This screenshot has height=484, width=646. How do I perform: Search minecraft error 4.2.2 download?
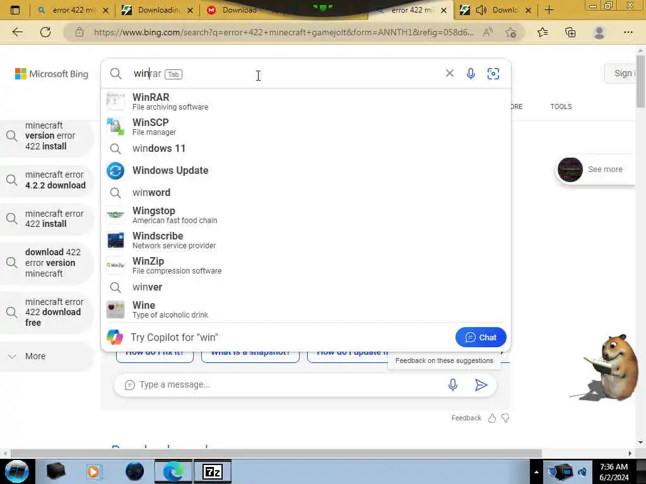click(47, 180)
